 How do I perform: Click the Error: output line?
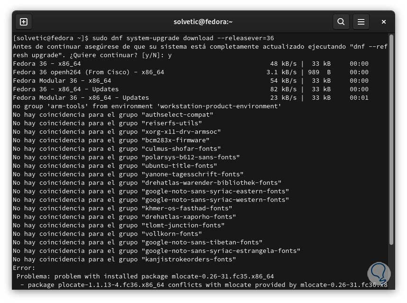[x=24, y=268]
